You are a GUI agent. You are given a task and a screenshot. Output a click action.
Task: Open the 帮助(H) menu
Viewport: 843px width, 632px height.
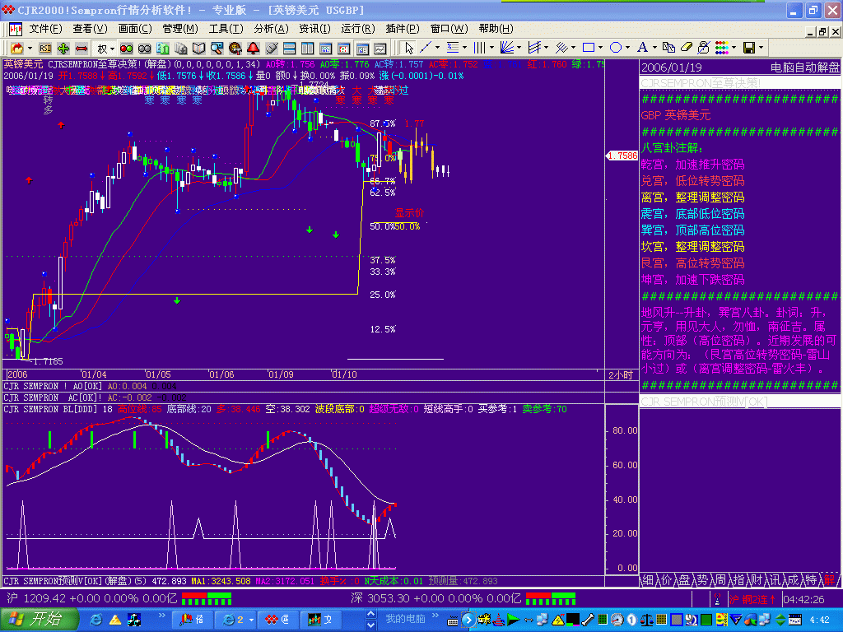coord(496,29)
